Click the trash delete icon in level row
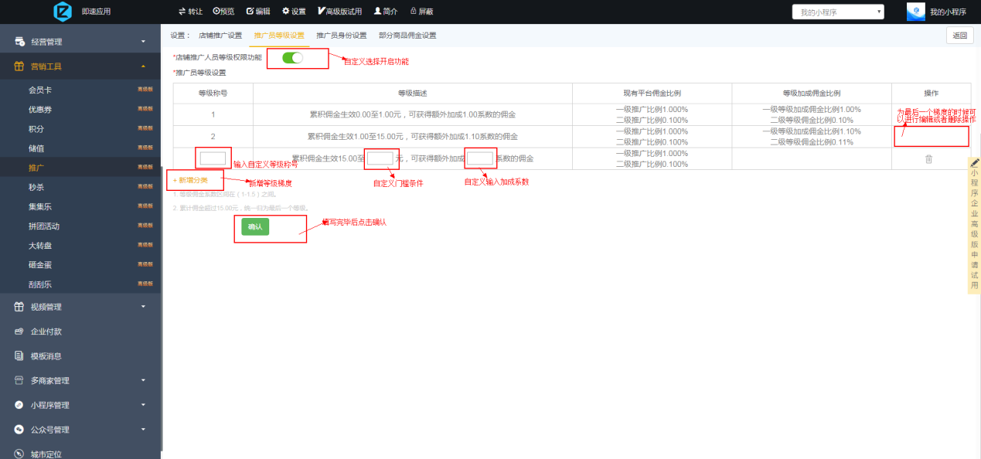Image resolution: width=981 pixels, height=459 pixels. click(x=928, y=158)
